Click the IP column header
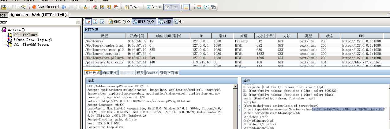Viewport: 390px width, 129px height. (201, 36)
